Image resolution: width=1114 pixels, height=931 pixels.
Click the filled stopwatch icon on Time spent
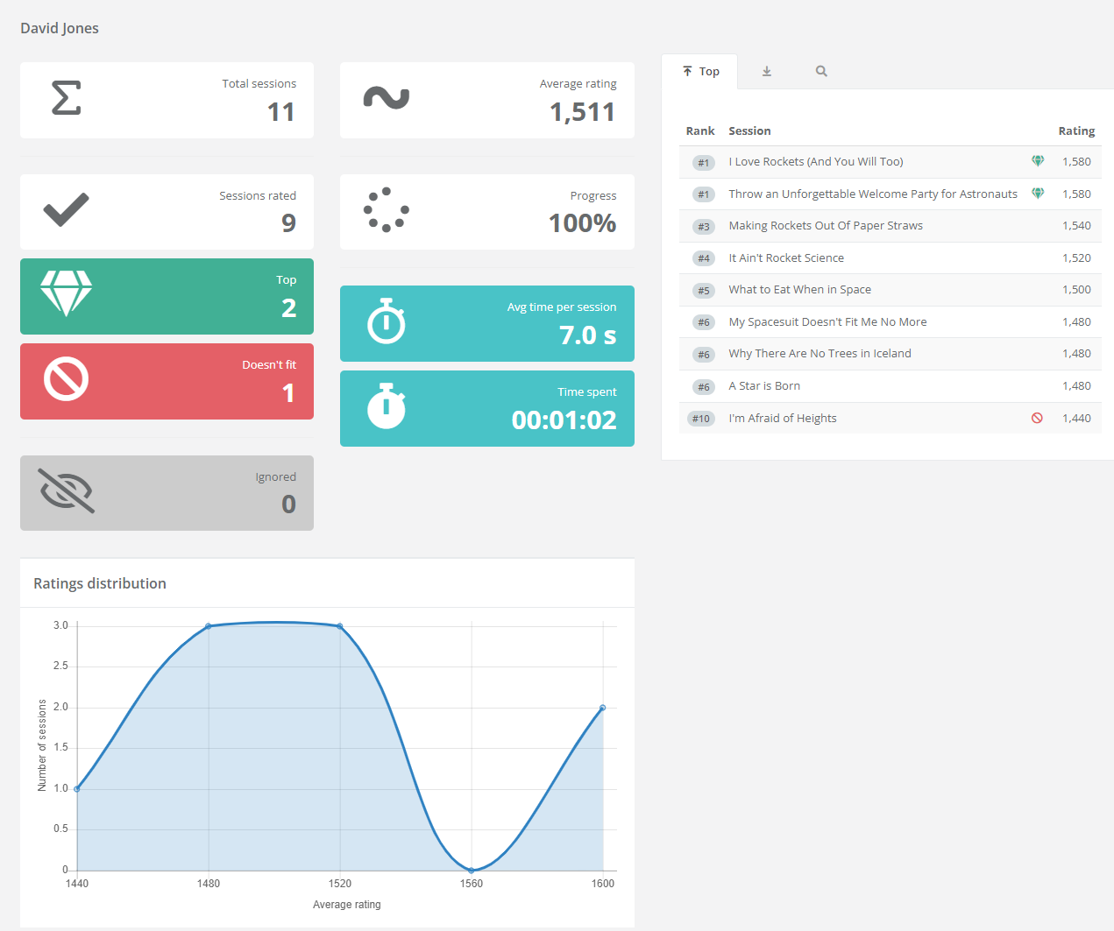[x=386, y=406]
